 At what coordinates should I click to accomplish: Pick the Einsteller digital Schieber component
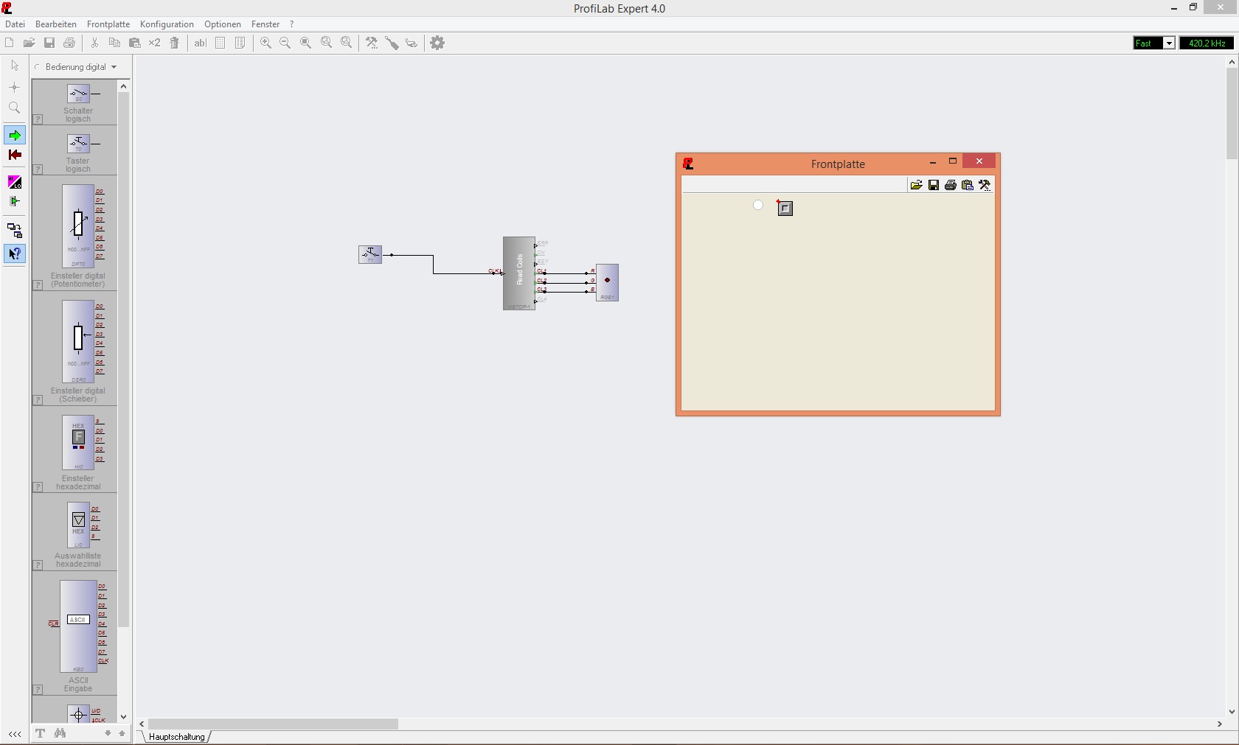click(x=78, y=341)
